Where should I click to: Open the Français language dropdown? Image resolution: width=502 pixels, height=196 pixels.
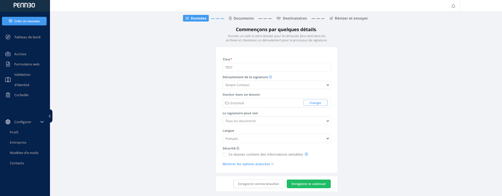coord(276,138)
